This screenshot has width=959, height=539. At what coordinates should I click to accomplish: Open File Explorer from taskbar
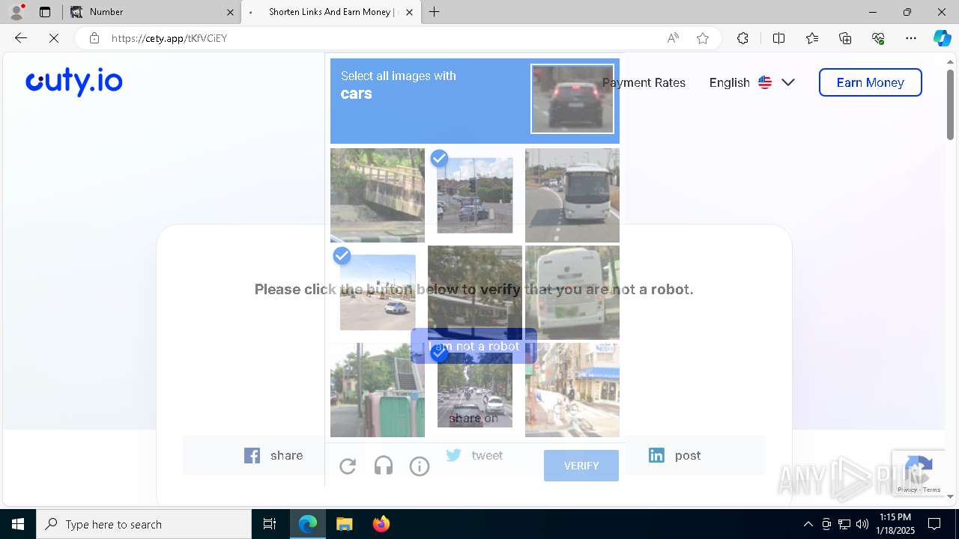click(344, 524)
